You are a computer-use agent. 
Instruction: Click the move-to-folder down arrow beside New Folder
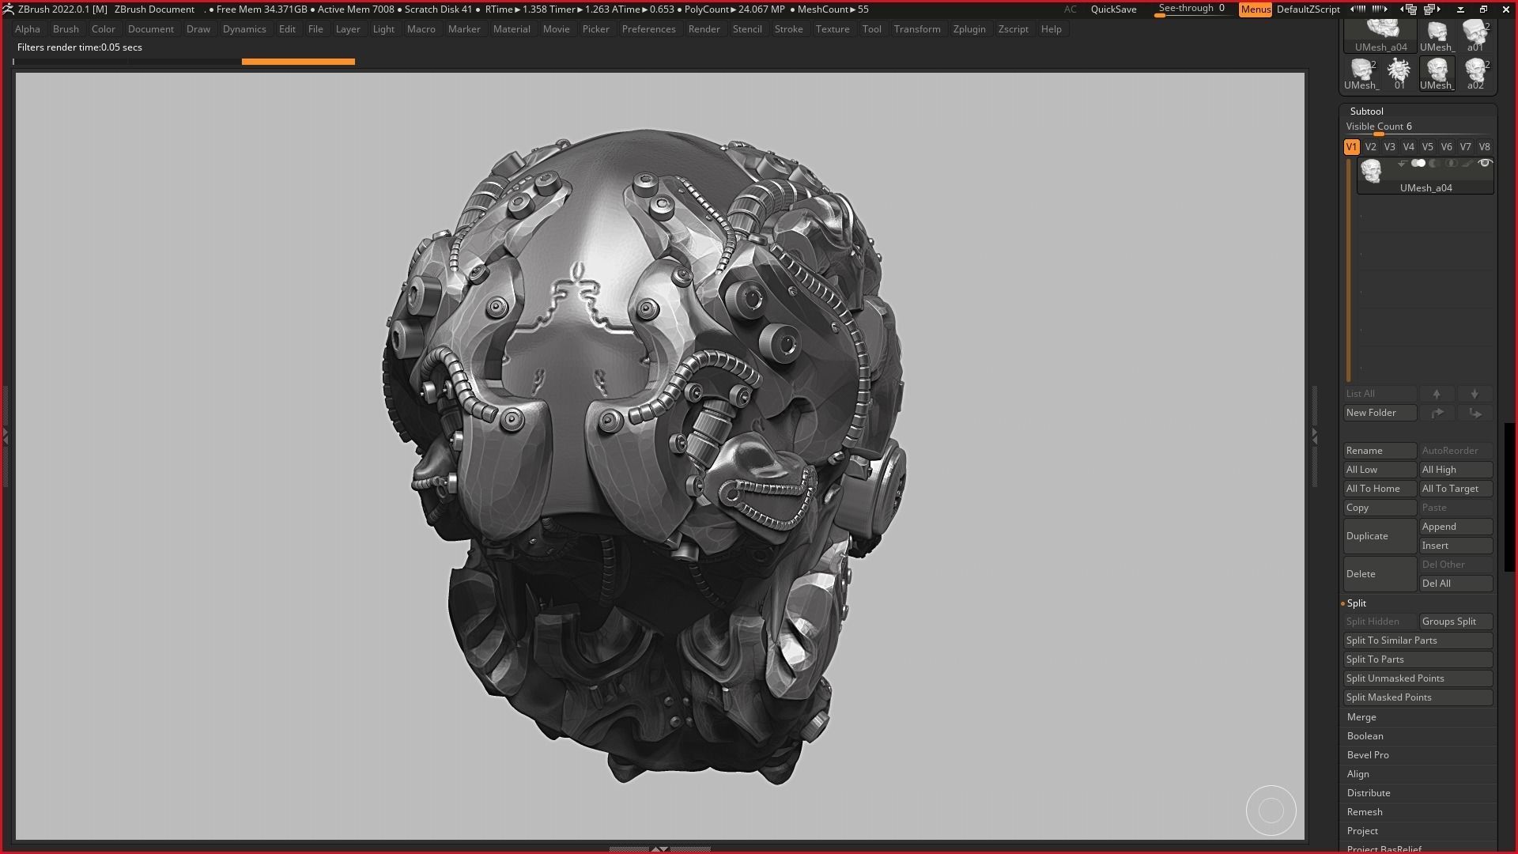[1475, 413]
